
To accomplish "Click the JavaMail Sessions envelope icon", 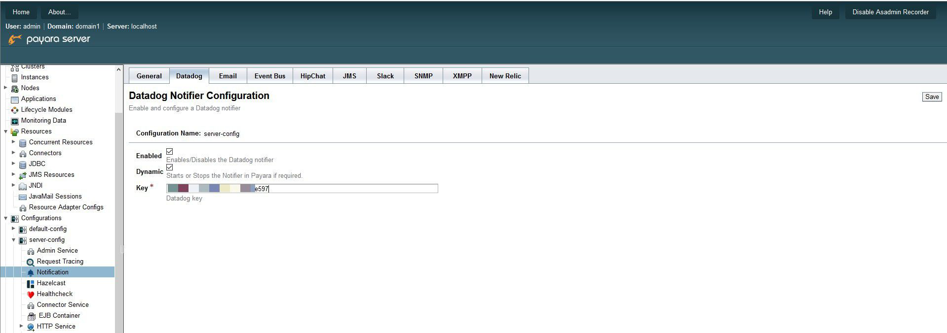I will coord(23,197).
